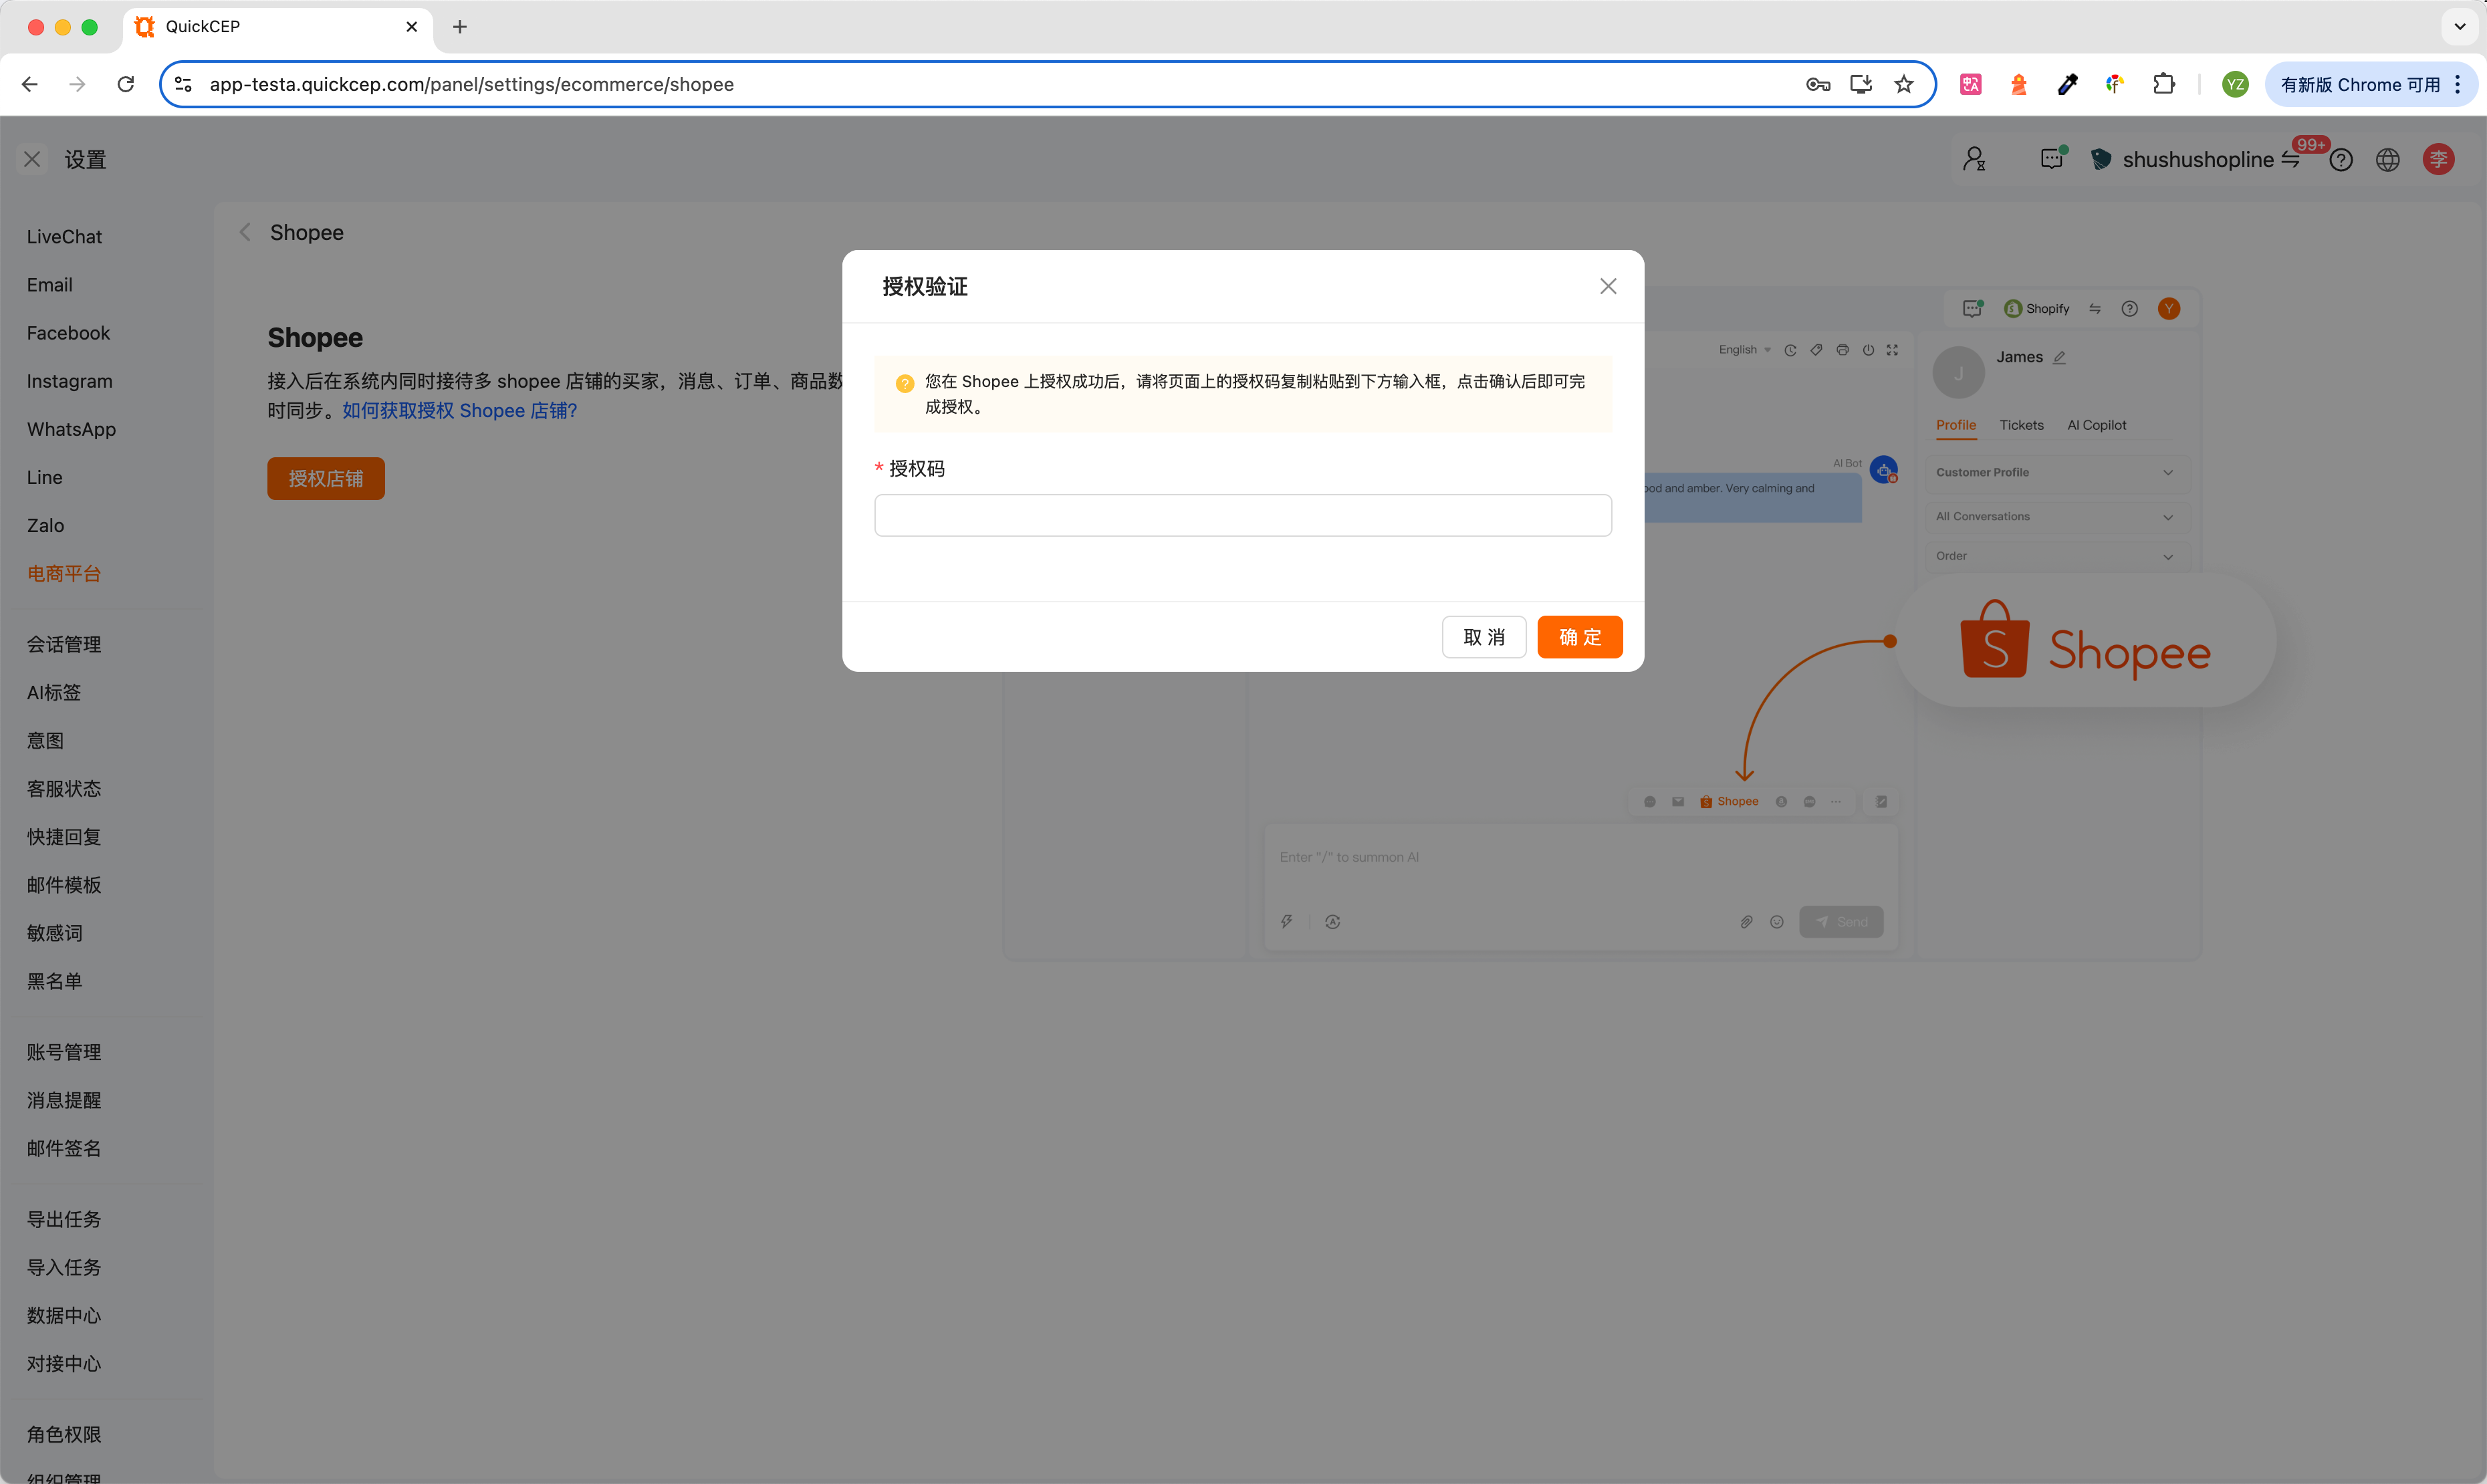This screenshot has height=1484, width=2487.
Task: Click the agent status person icon
Action: pyautogui.click(x=1973, y=159)
